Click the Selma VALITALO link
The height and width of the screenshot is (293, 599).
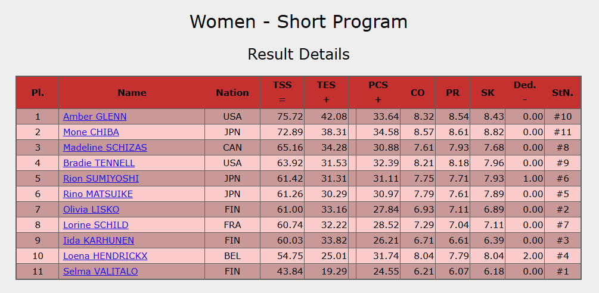click(x=100, y=272)
